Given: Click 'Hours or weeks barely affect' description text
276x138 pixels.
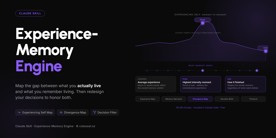Looking at the screenshot, I should (152, 85).
